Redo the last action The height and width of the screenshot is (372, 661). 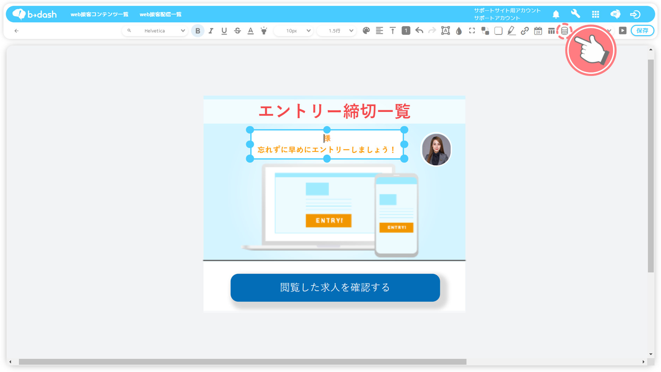[432, 31]
